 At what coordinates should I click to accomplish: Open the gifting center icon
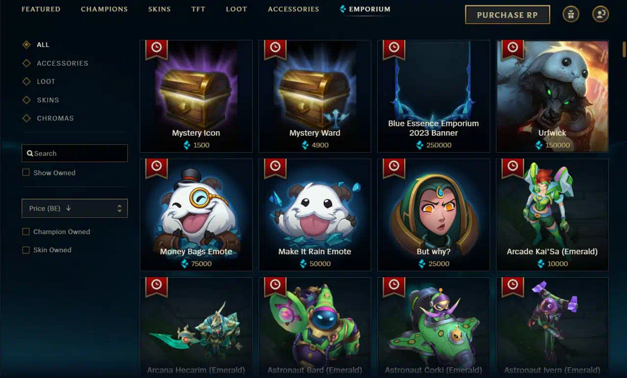pos(571,14)
